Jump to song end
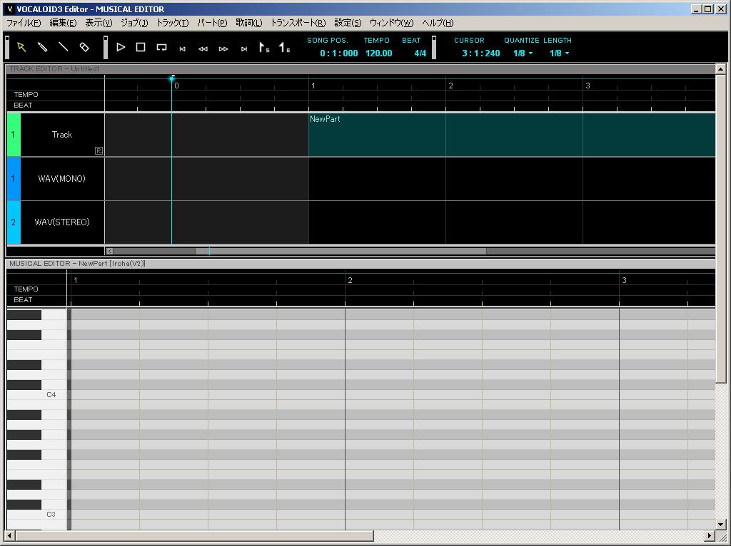Screen dimensions: 731x546 pyautogui.click(x=244, y=48)
